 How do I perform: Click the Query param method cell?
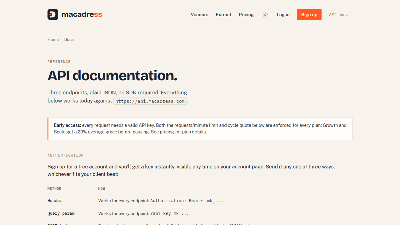coord(61,213)
